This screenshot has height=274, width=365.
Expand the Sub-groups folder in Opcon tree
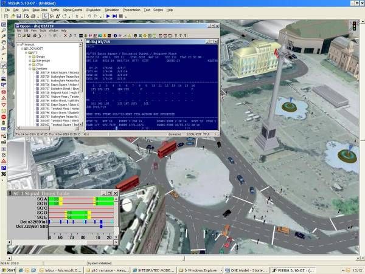coord(30,61)
